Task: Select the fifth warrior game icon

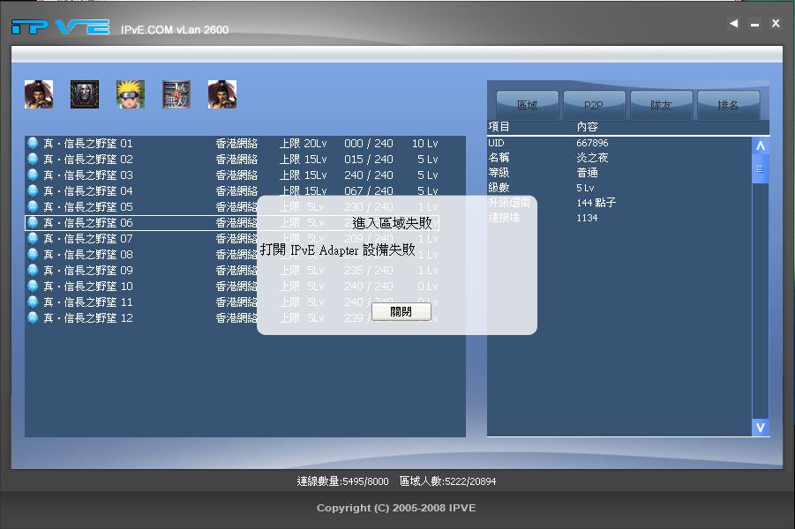Action: pyautogui.click(x=222, y=94)
